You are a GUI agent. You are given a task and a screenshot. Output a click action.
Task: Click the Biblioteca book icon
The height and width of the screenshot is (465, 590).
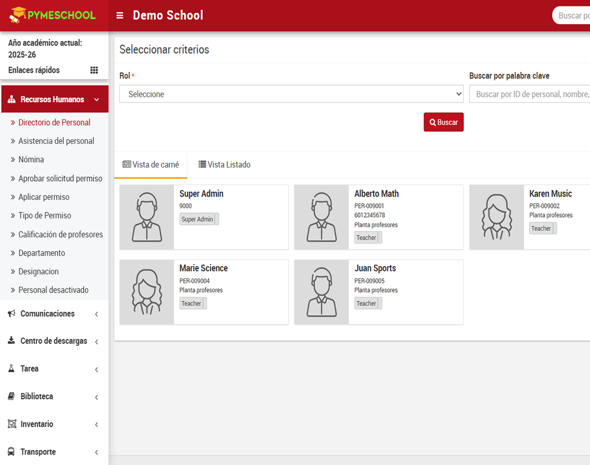point(11,397)
